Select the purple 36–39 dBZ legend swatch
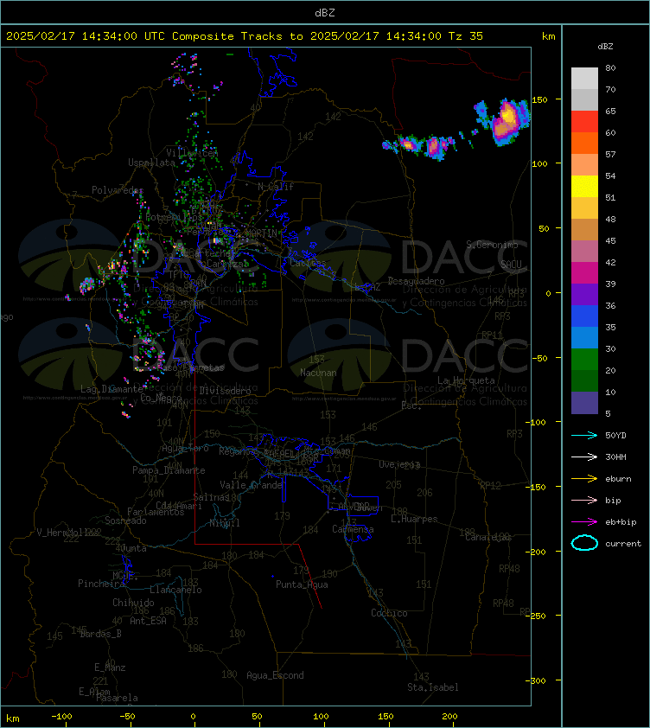650x728 pixels. click(x=584, y=294)
